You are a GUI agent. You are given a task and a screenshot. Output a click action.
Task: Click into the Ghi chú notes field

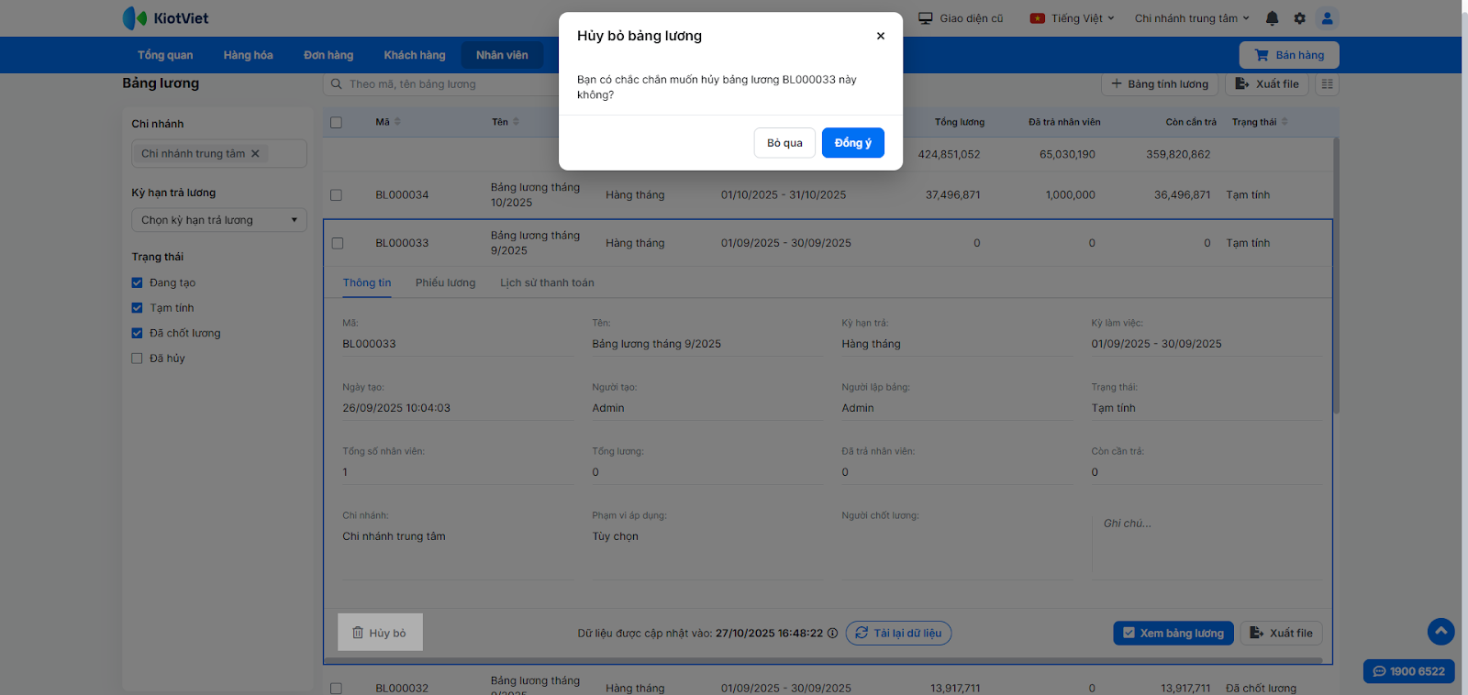(1207, 546)
